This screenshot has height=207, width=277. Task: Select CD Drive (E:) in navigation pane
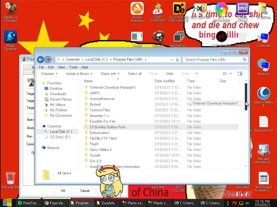pos(60,137)
